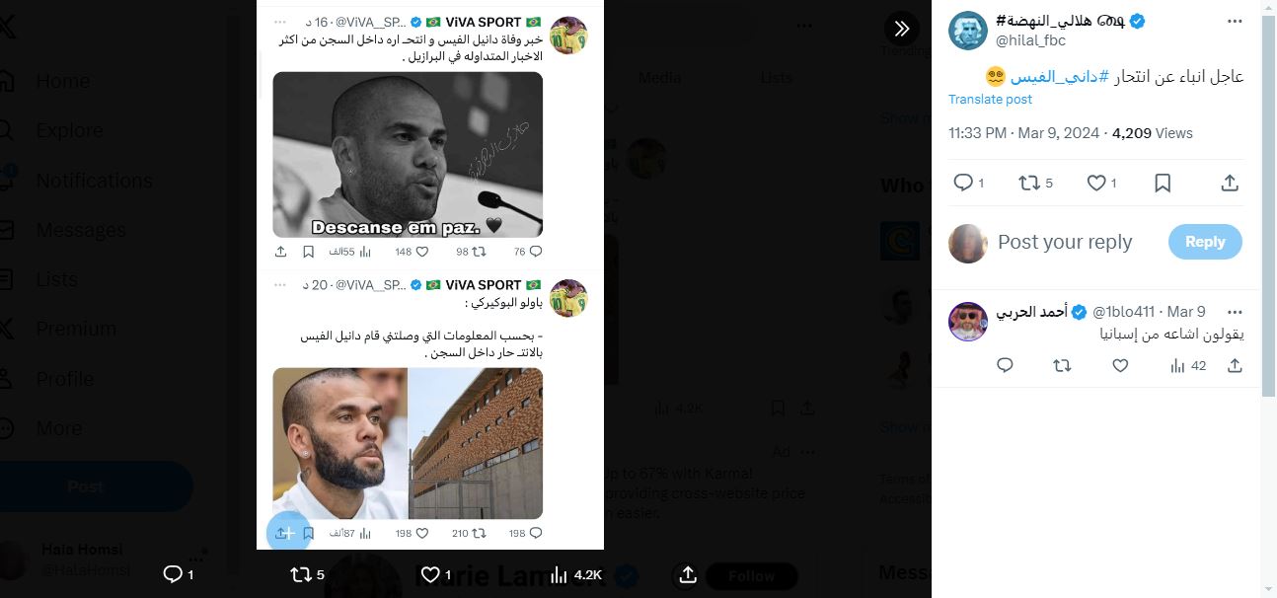Repost the hilal_fbc post in side panel
1277x598 pixels.
(x=1027, y=183)
